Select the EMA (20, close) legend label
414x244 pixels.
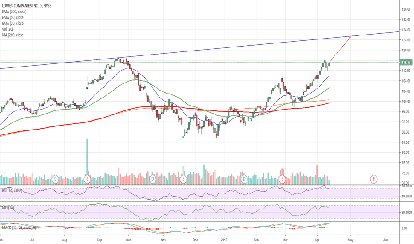13,23
